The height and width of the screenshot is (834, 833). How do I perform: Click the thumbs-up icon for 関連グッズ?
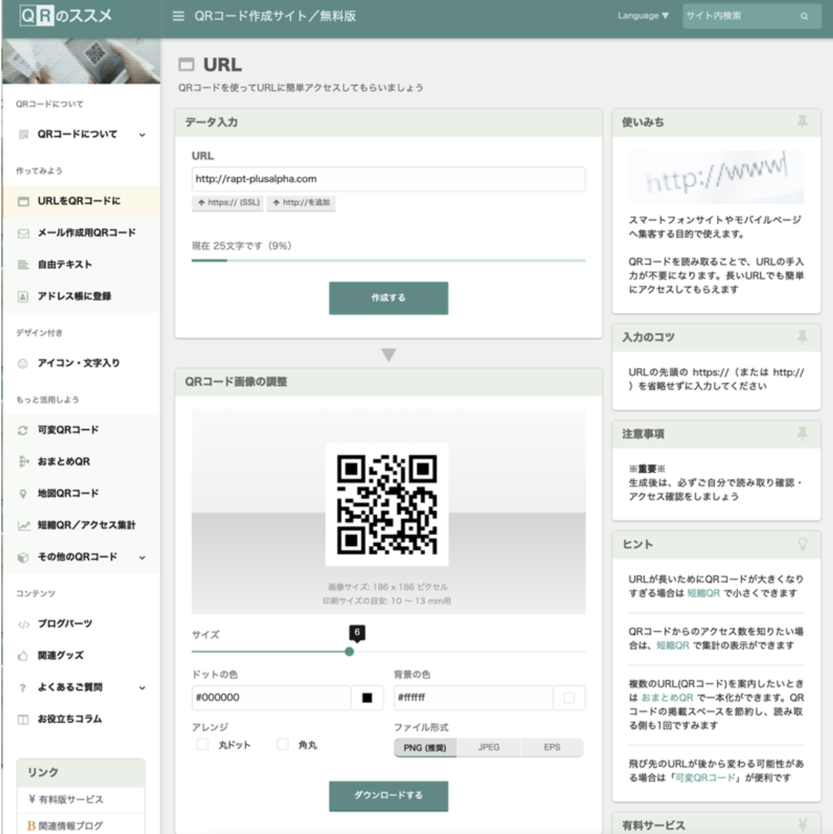point(23,655)
